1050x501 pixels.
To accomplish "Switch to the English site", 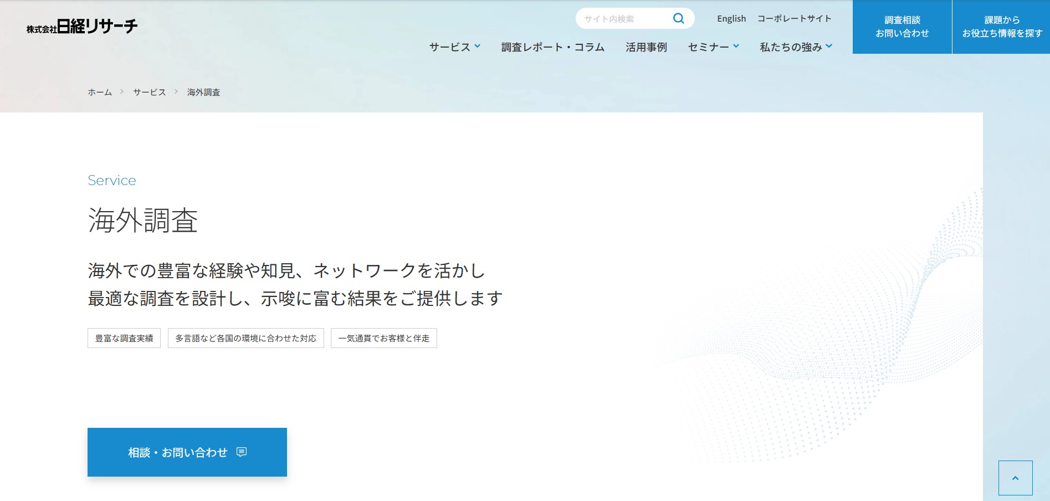I will tap(731, 18).
